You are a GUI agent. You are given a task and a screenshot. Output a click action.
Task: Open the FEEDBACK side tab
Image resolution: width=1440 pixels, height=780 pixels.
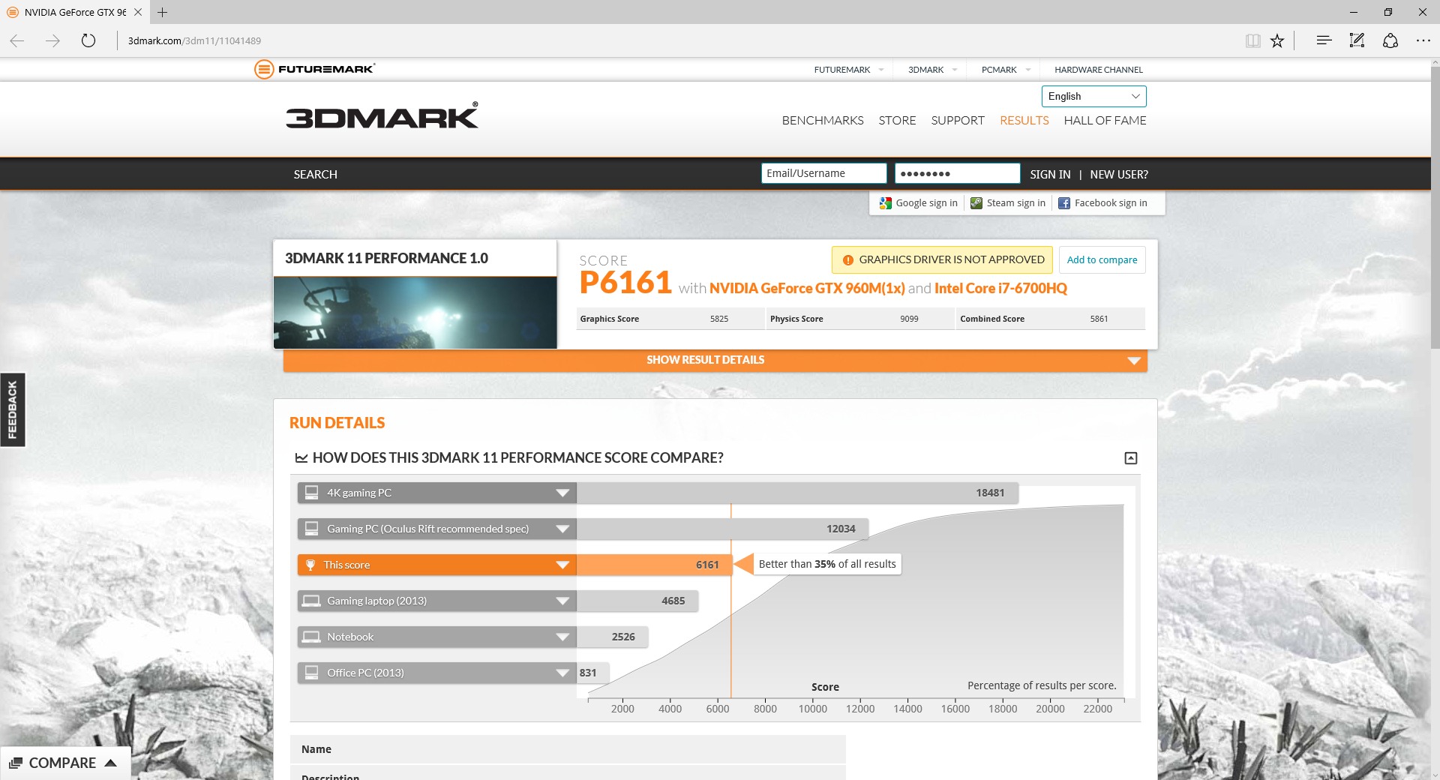[13, 409]
